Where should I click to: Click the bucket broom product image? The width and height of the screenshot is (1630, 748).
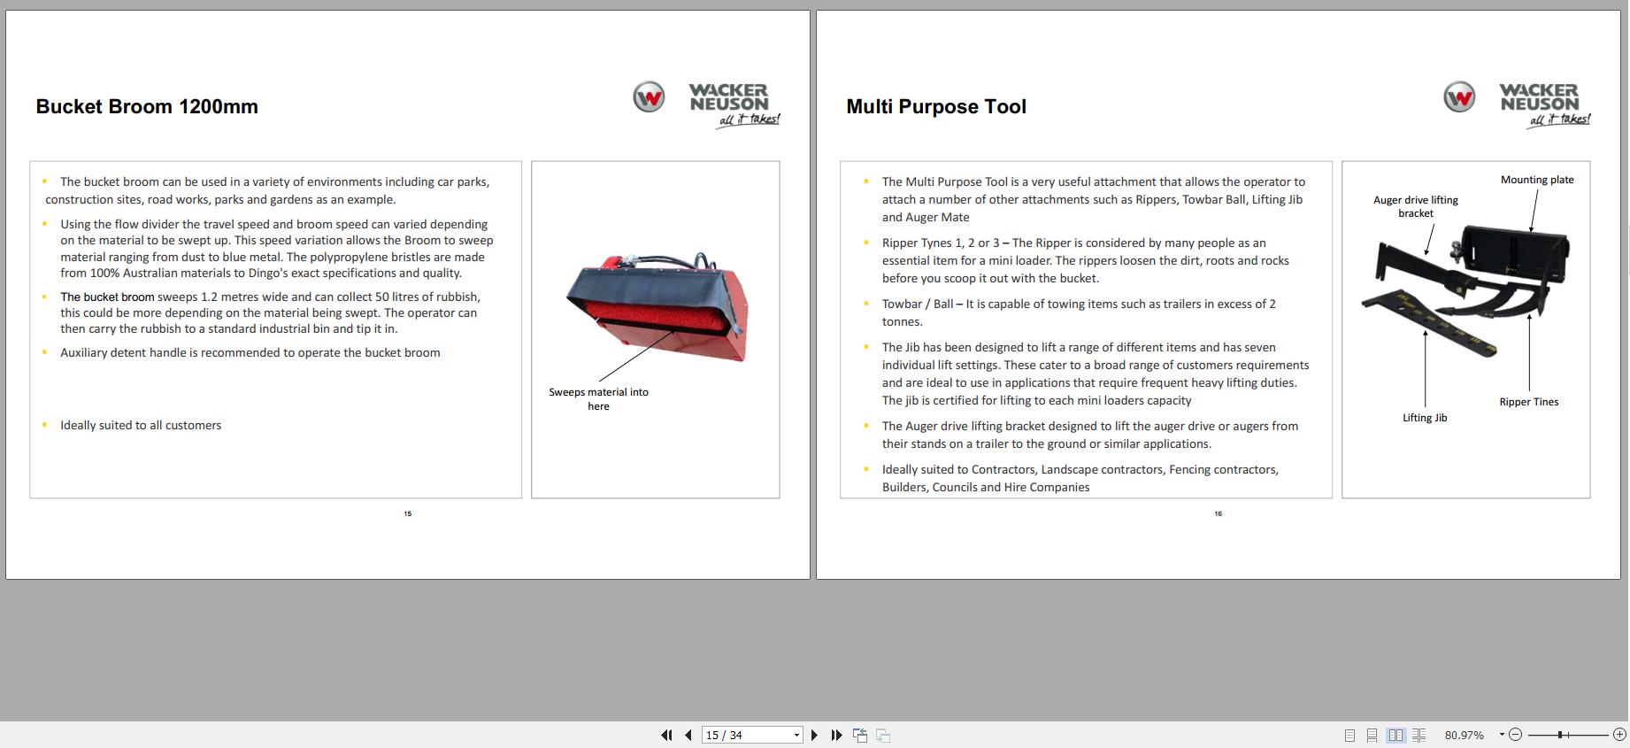pos(656,306)
